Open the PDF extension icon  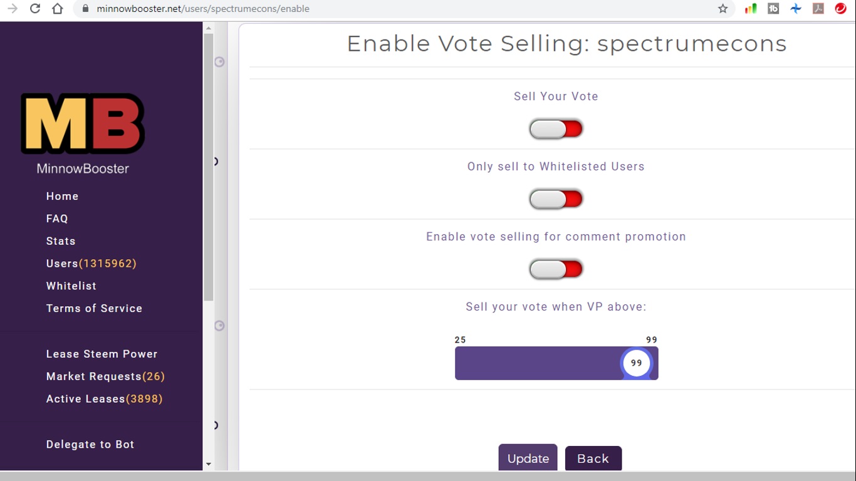pyautogui.click(x=818, y=9)
